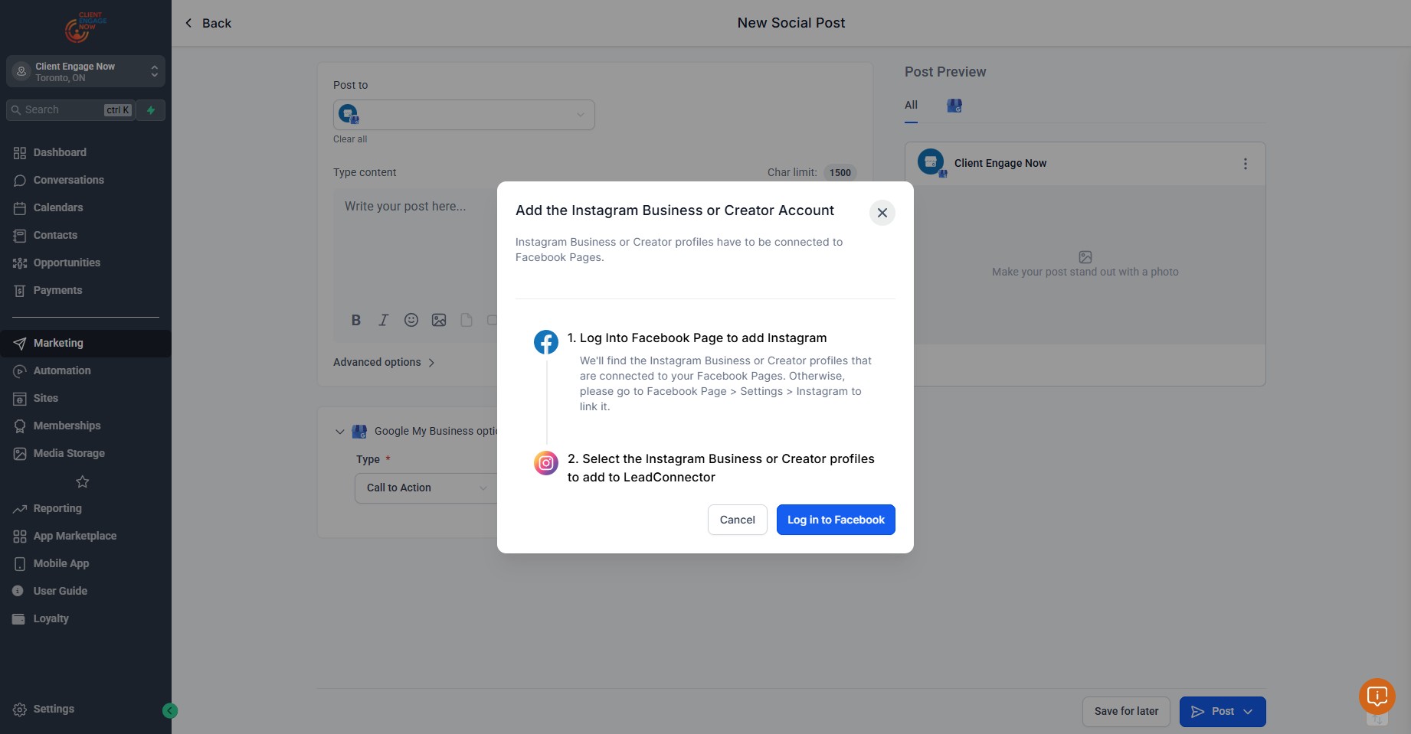Click the Client Engage Now preview avatar
This screenshot has width=1411, height=734.
coord(931,162)
